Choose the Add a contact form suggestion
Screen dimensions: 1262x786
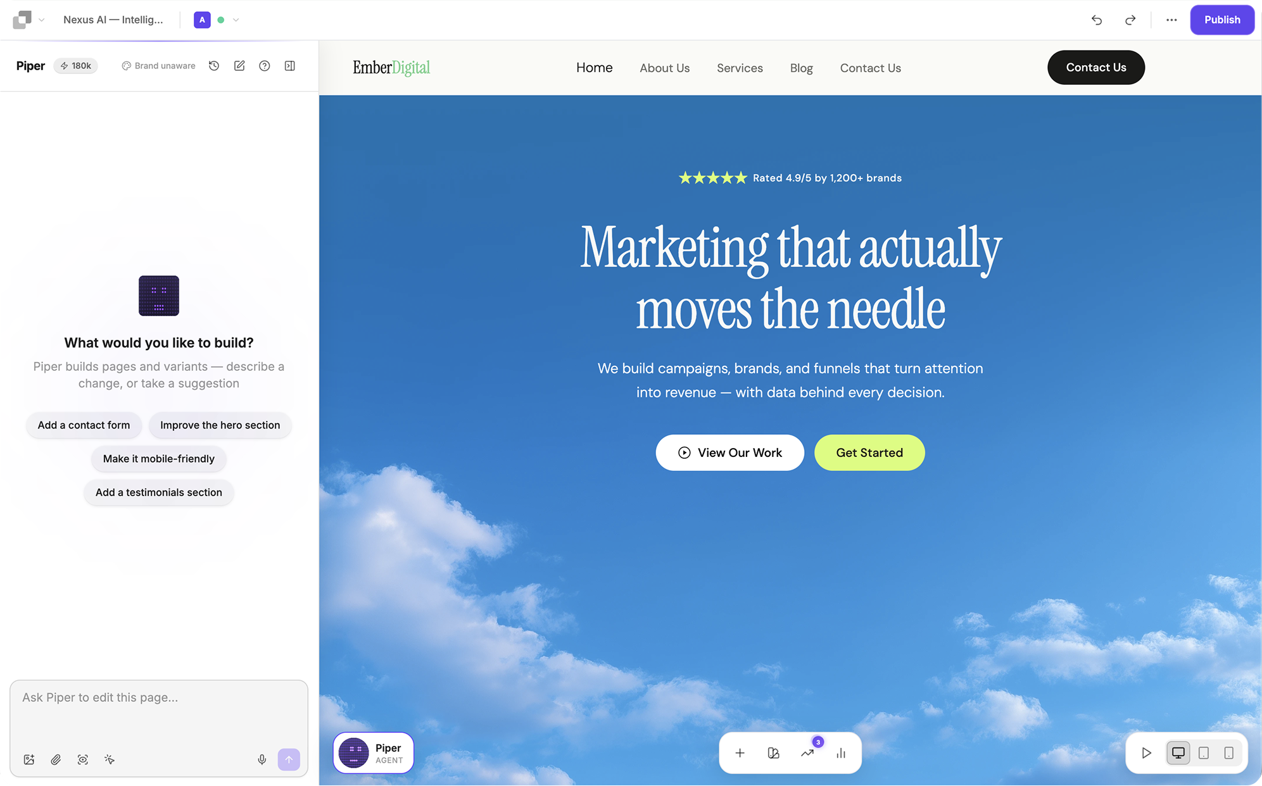pos(84,425)
